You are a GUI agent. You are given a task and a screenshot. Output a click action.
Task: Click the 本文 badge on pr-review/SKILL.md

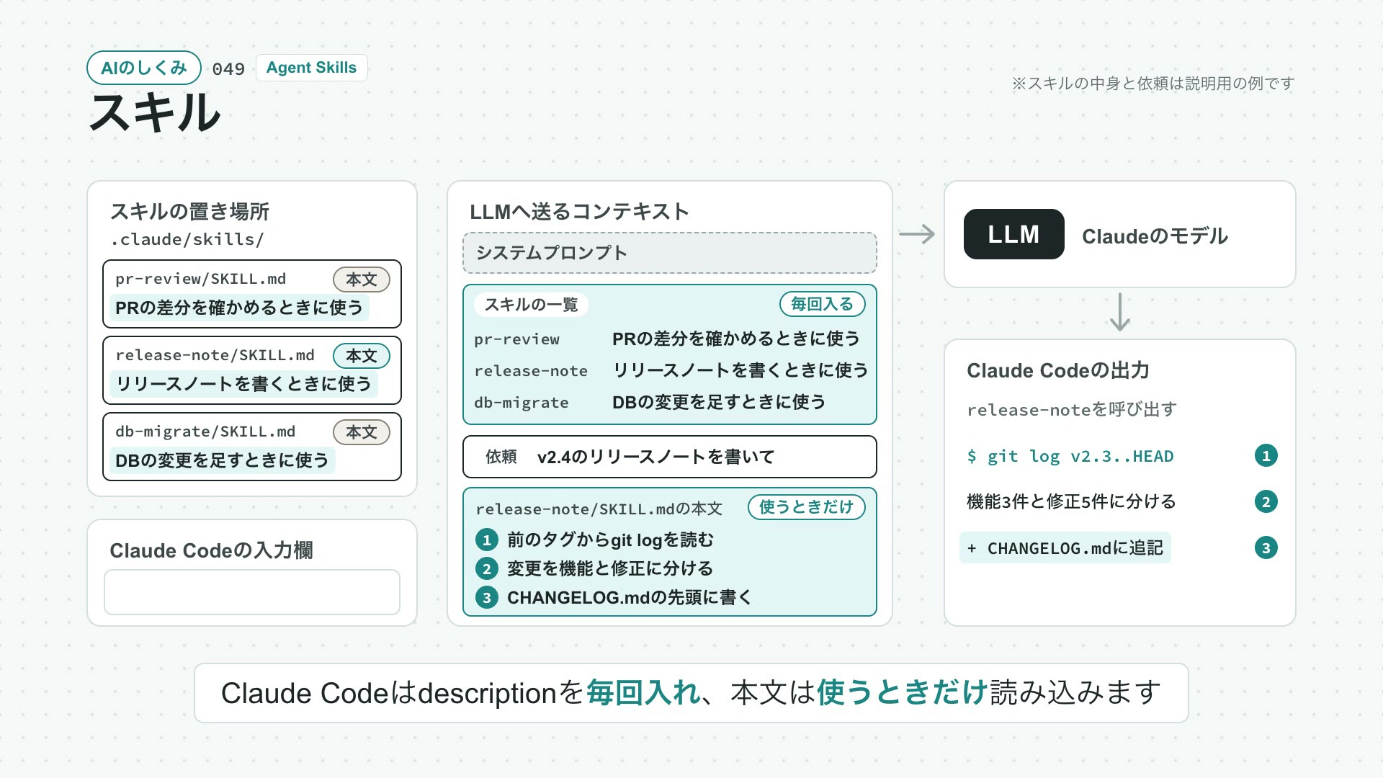pos(361,280)
